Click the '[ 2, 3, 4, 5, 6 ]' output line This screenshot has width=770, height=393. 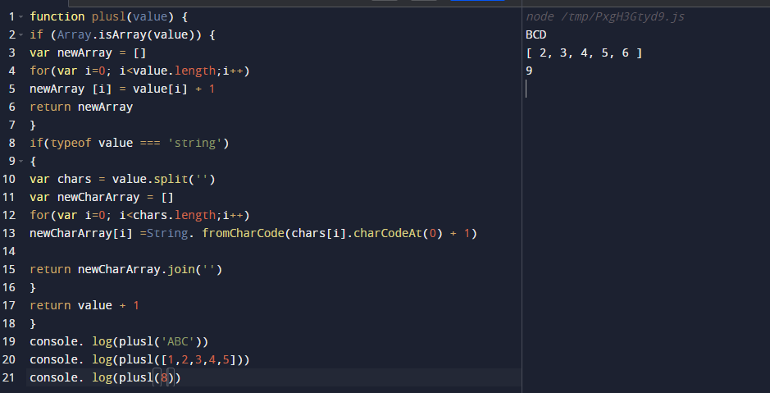point(584,53)
